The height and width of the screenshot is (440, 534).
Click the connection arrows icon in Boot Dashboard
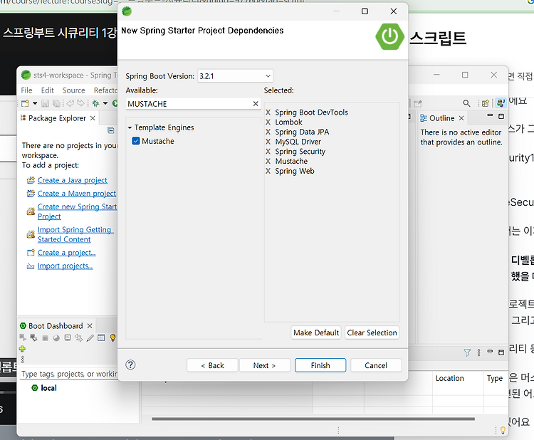click(78, 338)
